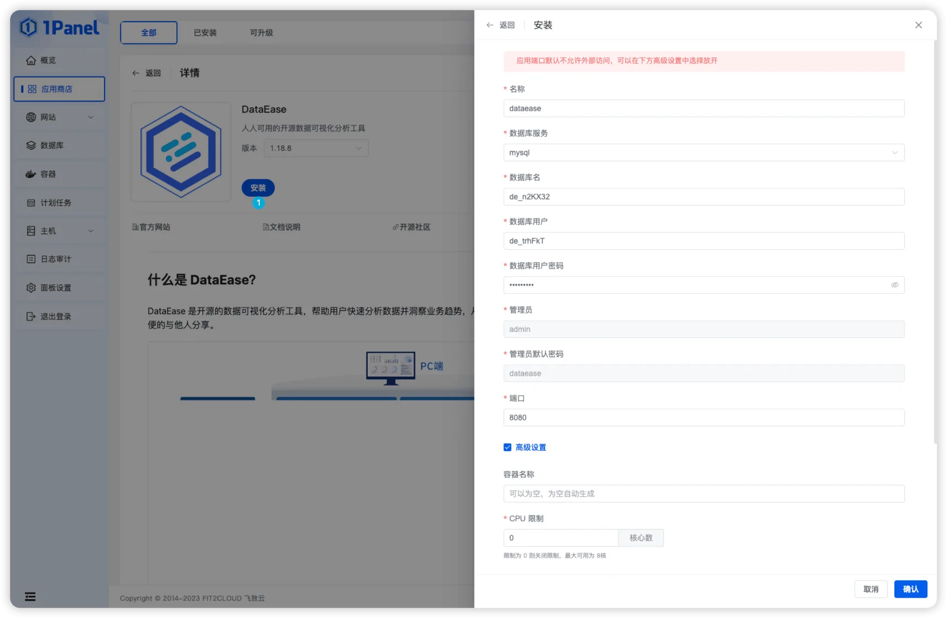947x618 pixels.
Task: Click 退出登录 to log out
Action: point(59,316)
